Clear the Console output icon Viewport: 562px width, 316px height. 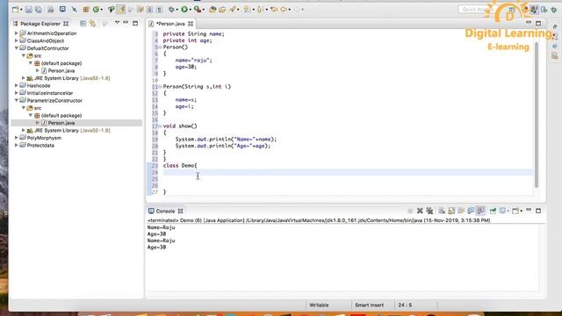(x=442, y=211)
